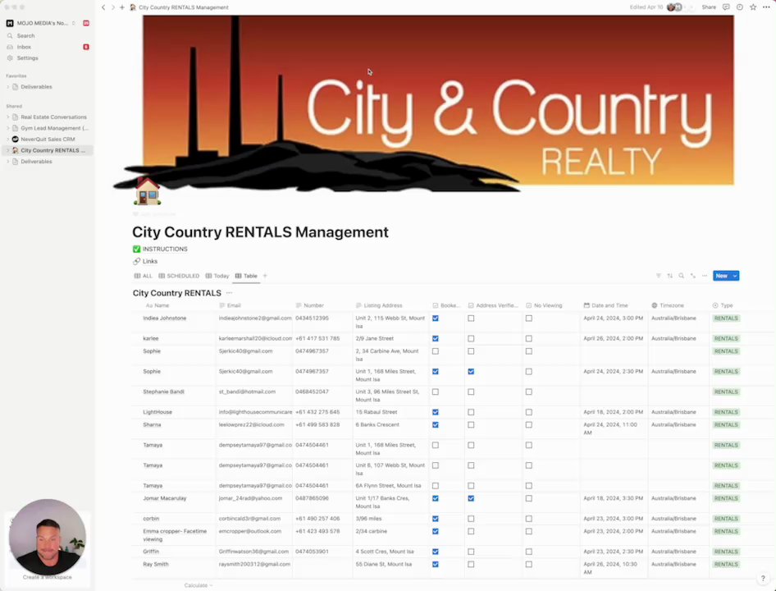Expand NeverQuit Sales CRM in sidebar
The width and height of the screenshot is (776, 591).
coord(8,140)
